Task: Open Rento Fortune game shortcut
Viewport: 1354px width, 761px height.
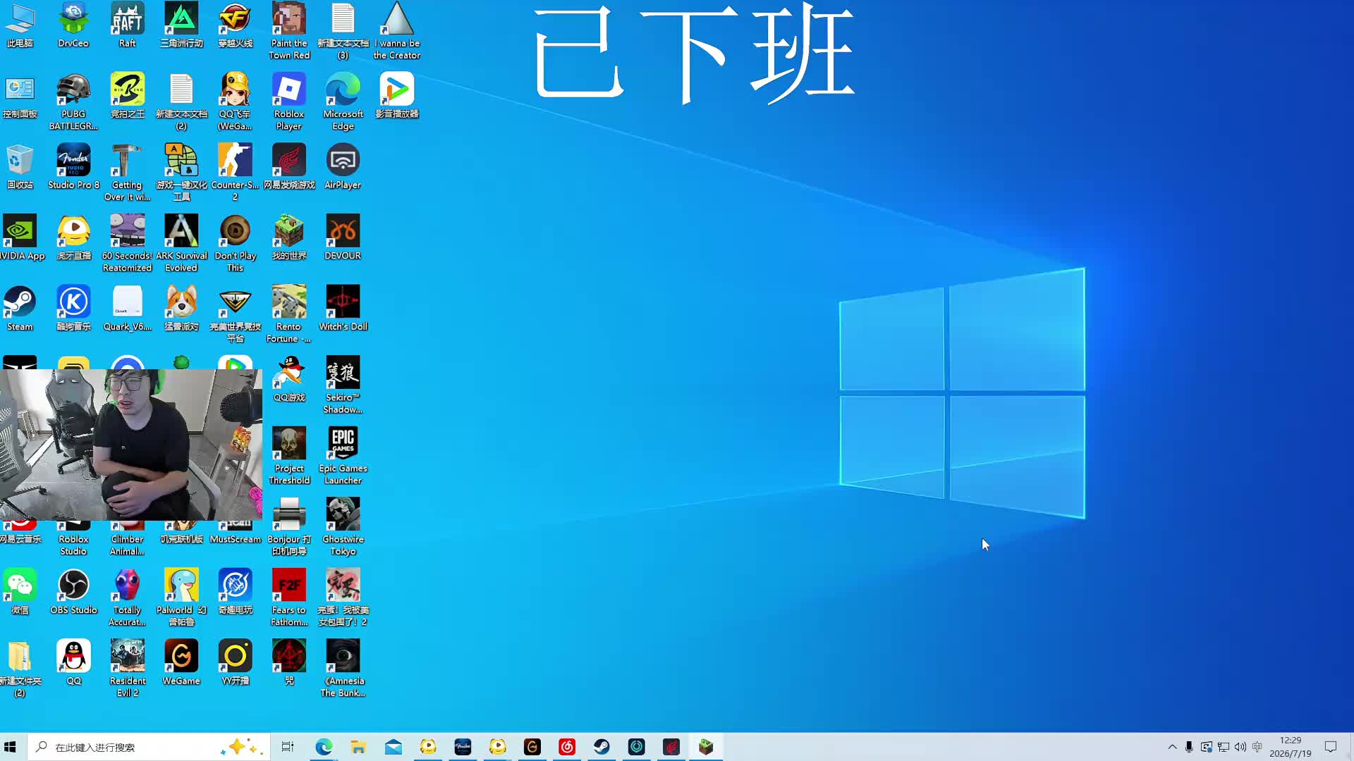Action: [x=289, y=314]
